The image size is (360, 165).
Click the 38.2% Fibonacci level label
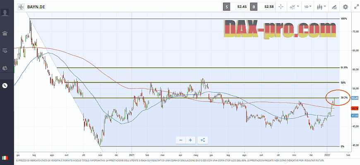pos(344,98)
